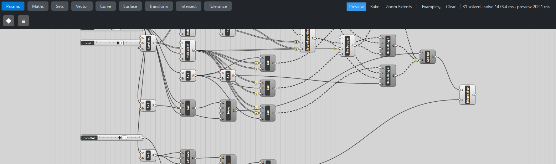
Task: Select the Hole width component node
Action: tap(188, 51)
